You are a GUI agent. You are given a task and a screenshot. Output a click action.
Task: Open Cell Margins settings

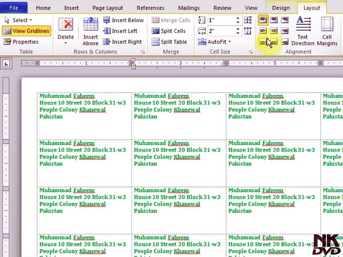(x=327, y=31)
